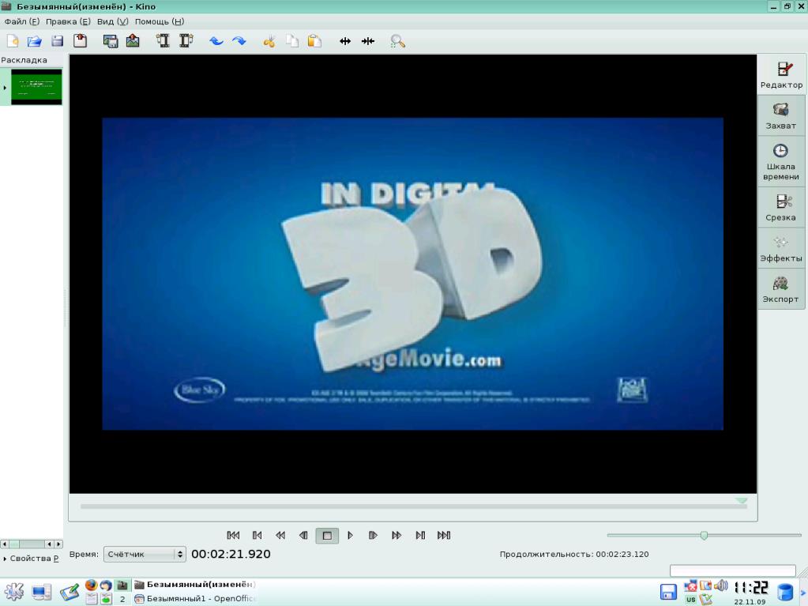Click the taskbar clock showing 11:22
The width and height of the screenshot is (808, 606).
click(x=751, y=588)
